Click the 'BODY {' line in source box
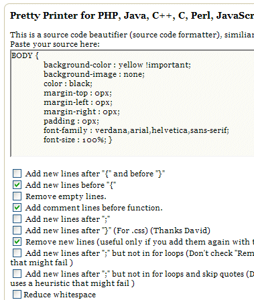The height and width of the screenshot is (300, 254). [x=25, y=55]
